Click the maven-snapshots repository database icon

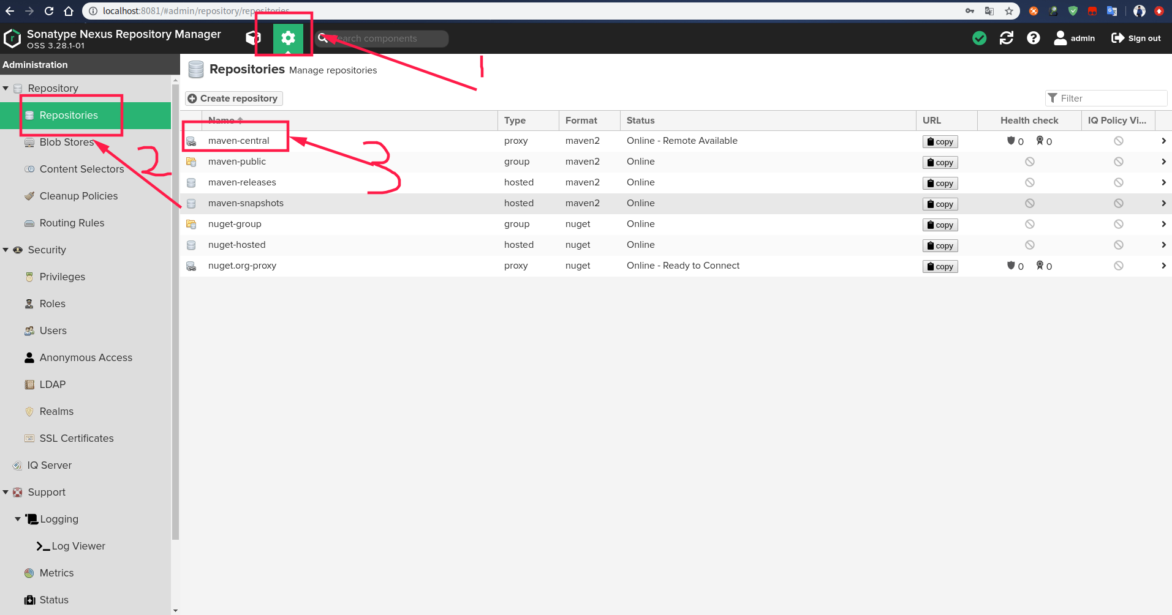point(191,204)
